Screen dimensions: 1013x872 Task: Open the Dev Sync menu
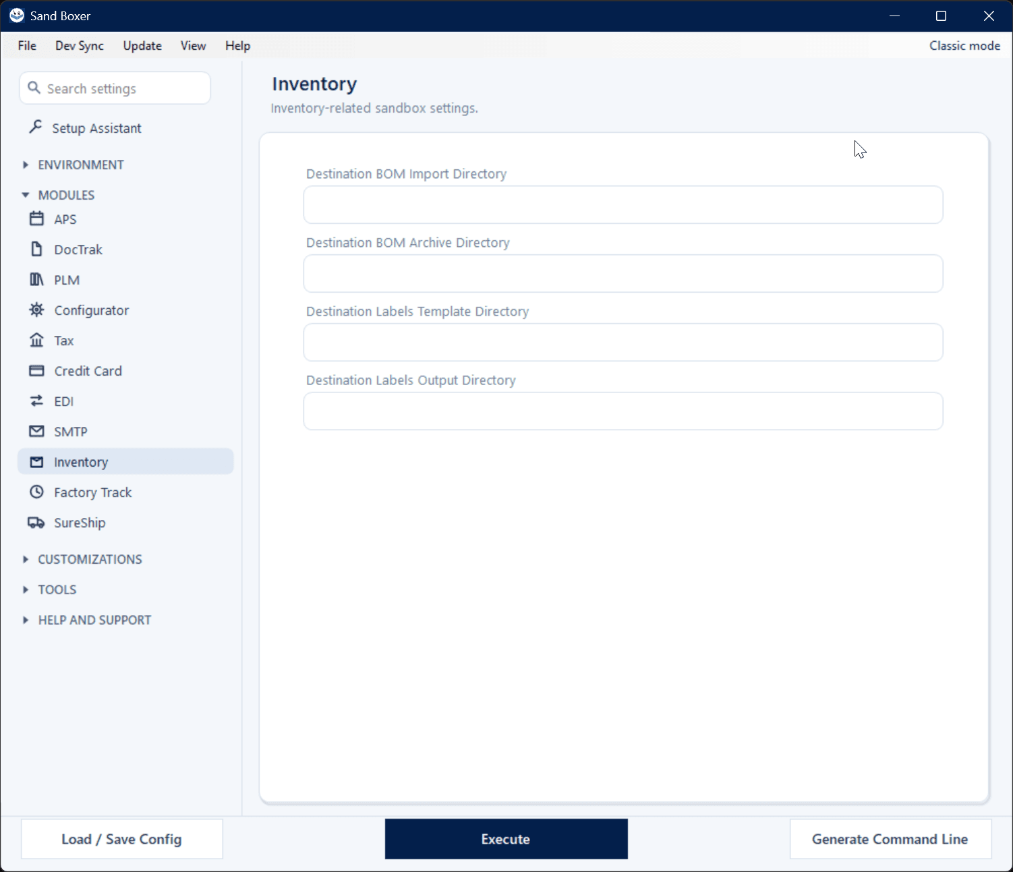80,46
